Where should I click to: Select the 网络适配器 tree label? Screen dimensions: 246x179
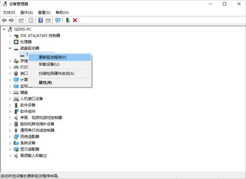click(x=30, y=137)
